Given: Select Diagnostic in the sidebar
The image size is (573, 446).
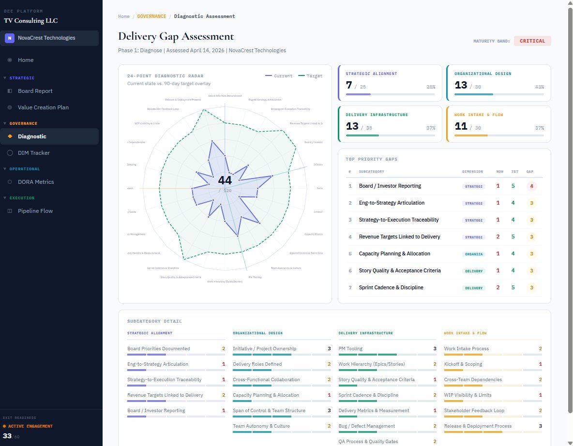Looking at the screenshot, I should click(49, 136).
